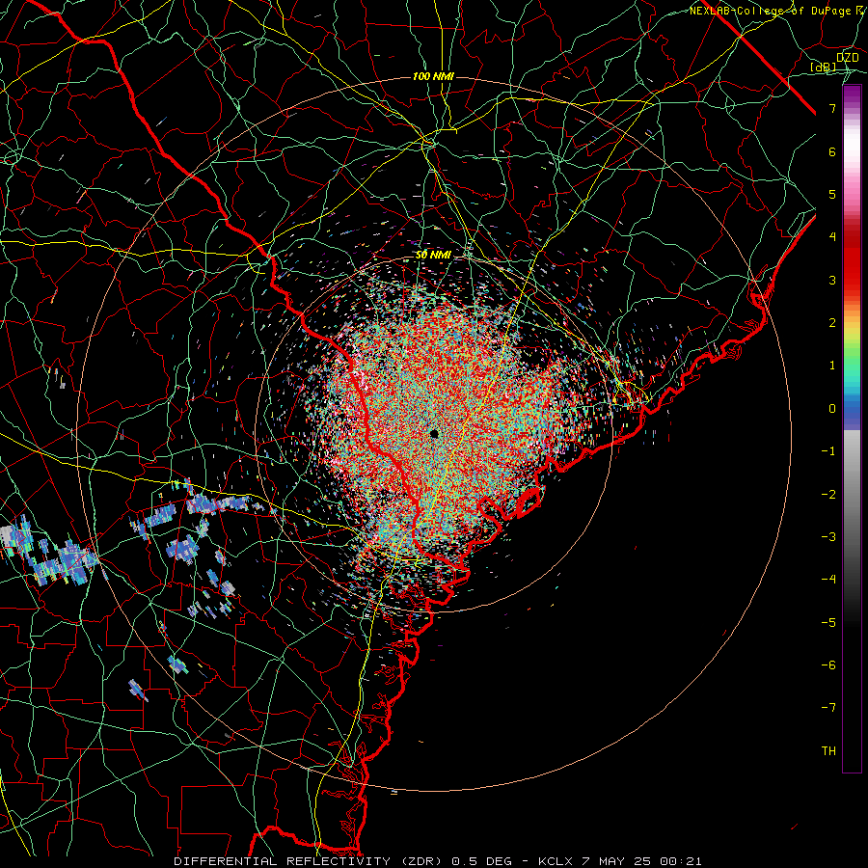Select the -6 dB tick on the colorbar

point(828,665)
